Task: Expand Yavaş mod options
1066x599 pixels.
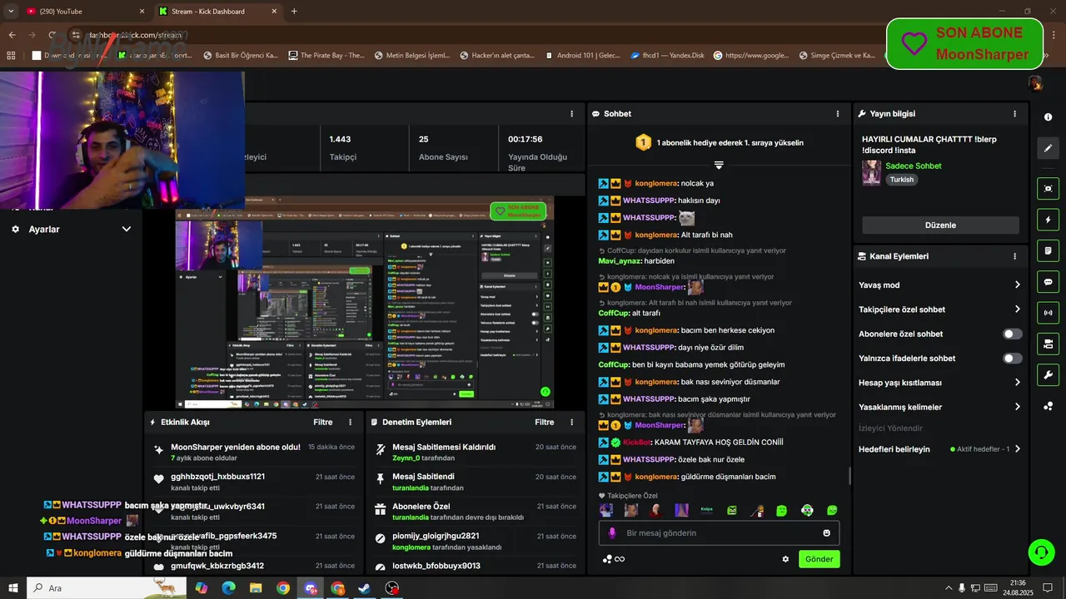Action: point(1017,285)
